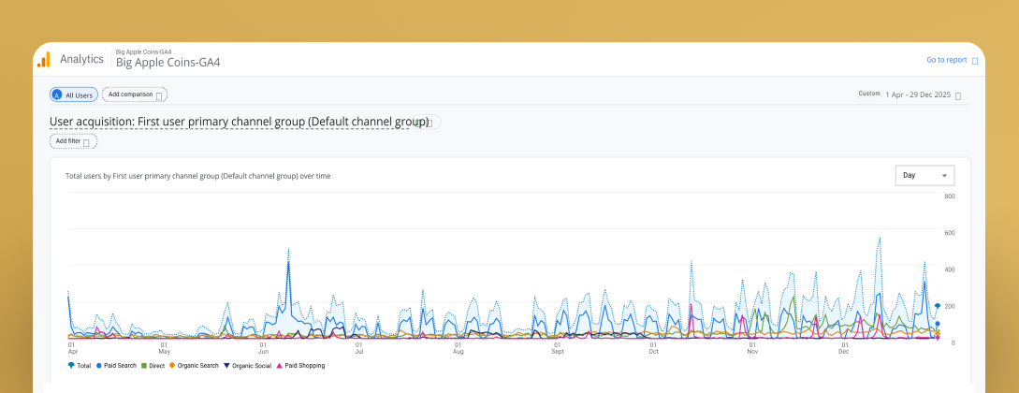Click the Custom date range label

(868, 94)
